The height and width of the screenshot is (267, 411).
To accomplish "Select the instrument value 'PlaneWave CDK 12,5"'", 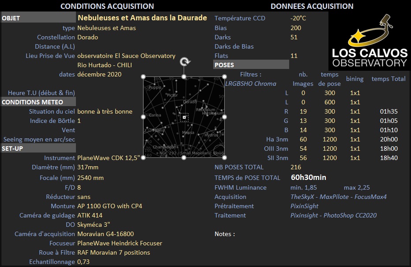I will pos(109,158).
